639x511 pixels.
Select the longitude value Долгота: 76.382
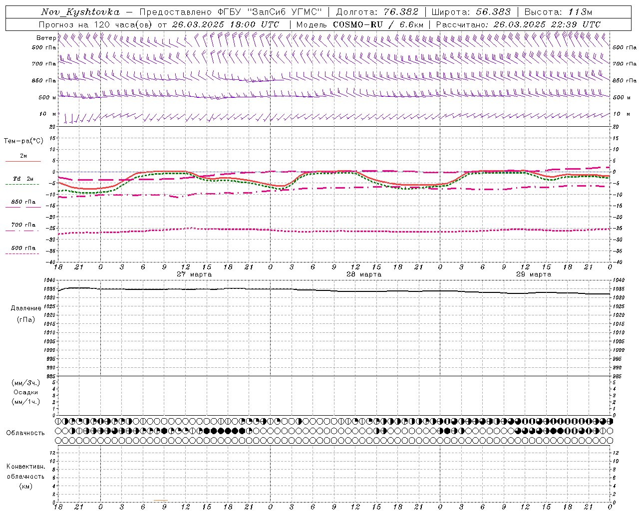click(377, 12)
